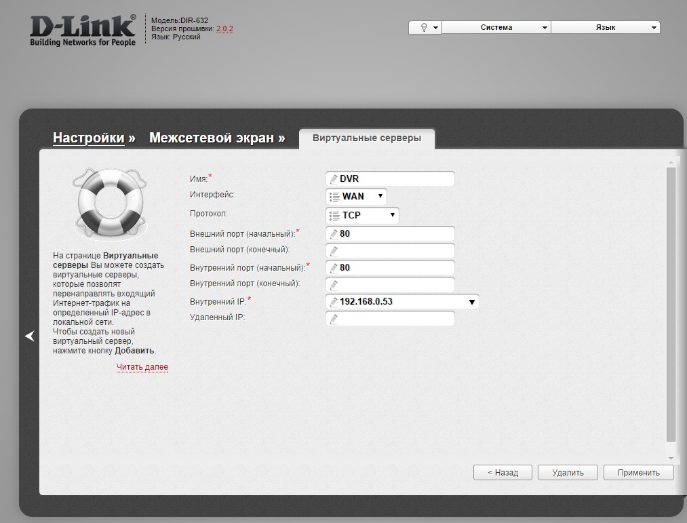Expand the Внутренний IP address list arrow
687x523 pixels.
(472, 302)
